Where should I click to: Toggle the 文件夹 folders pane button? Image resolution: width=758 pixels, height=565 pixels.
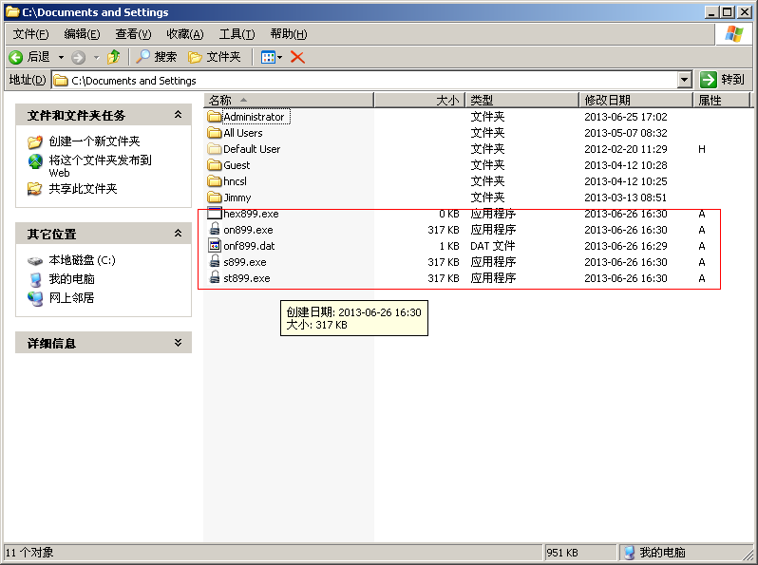pos(214,57)
